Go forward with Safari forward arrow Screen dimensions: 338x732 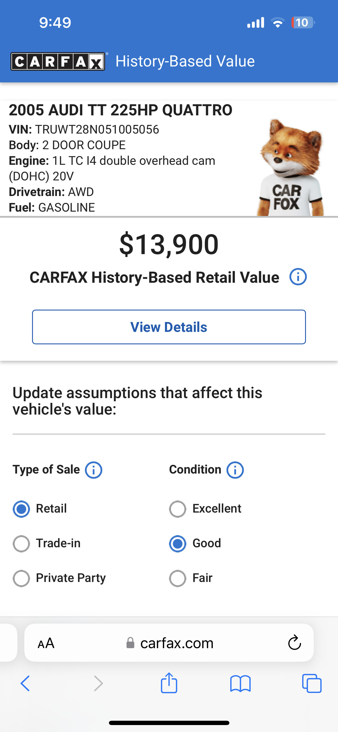click(x=99, y=683)
